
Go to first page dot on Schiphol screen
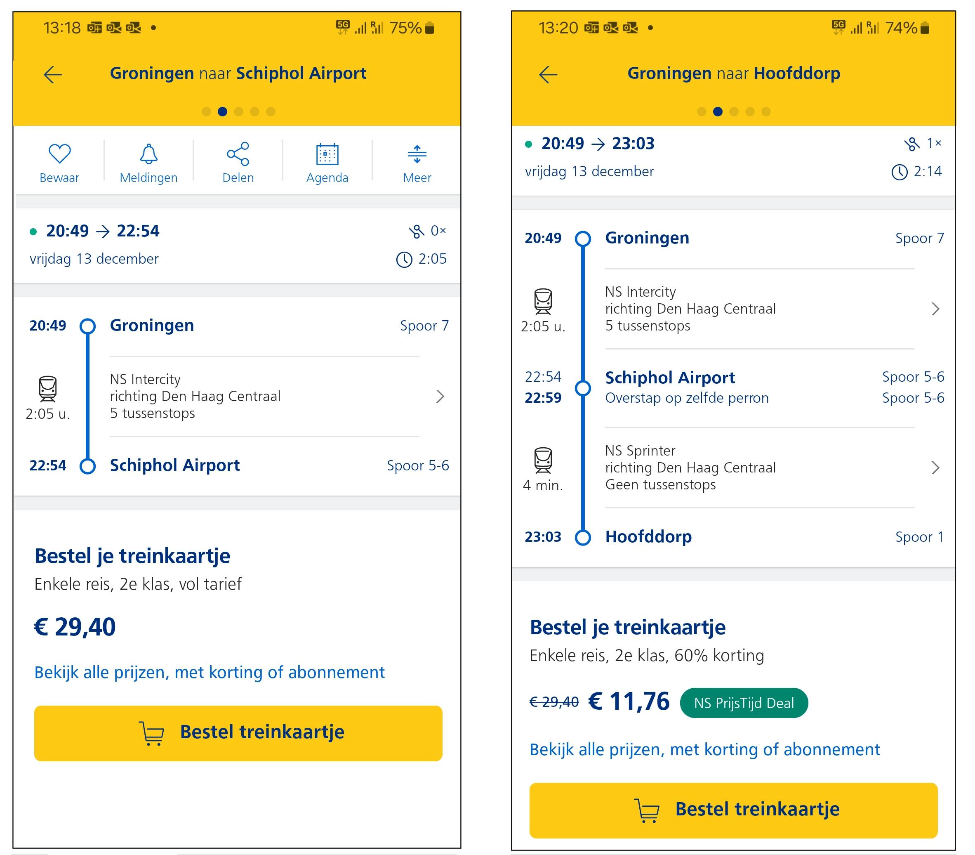pyautogui.click(x=207, y=112)
